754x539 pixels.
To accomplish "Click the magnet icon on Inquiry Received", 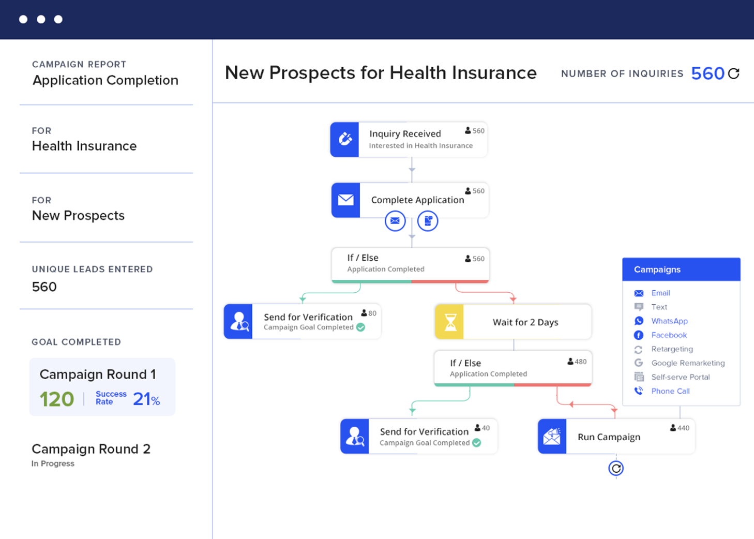I will pos(345,139).
